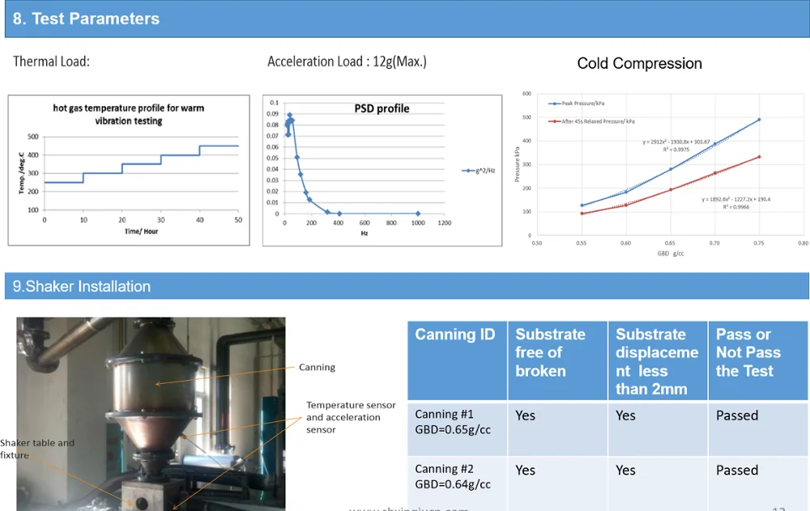Click the 'Canning ID' table column header

[454, 334]
